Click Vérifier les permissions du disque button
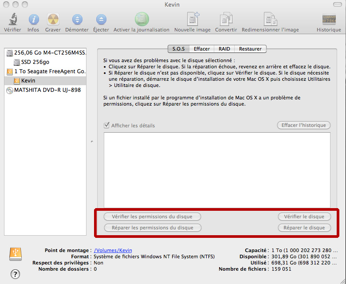 point(152,217)
